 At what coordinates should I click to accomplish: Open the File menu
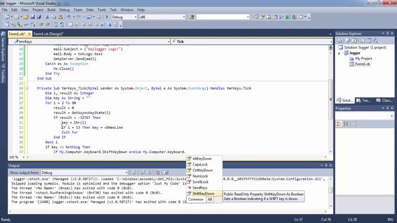pyautogui.click(x=4, y=10)
